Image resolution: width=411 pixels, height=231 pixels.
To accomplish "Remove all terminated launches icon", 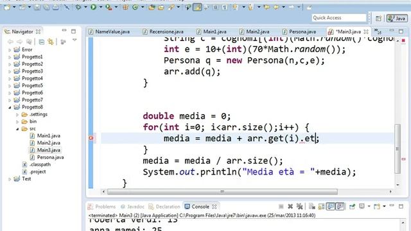I will coord(299,207).
